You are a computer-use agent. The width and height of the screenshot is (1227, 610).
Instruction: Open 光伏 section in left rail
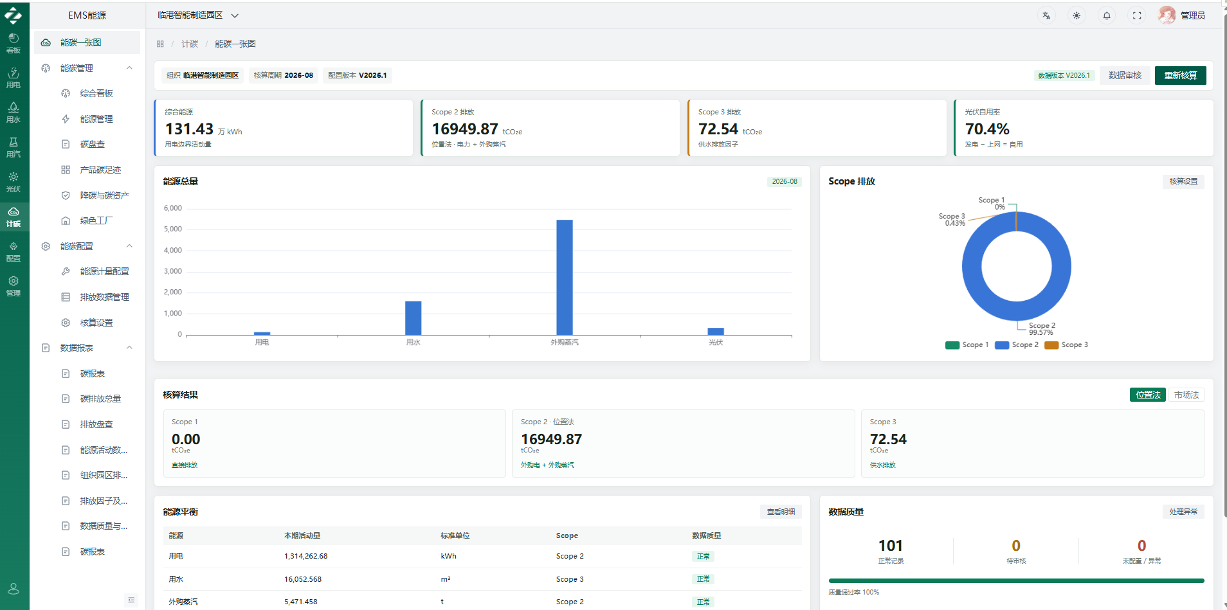click(x=14, y=182)
